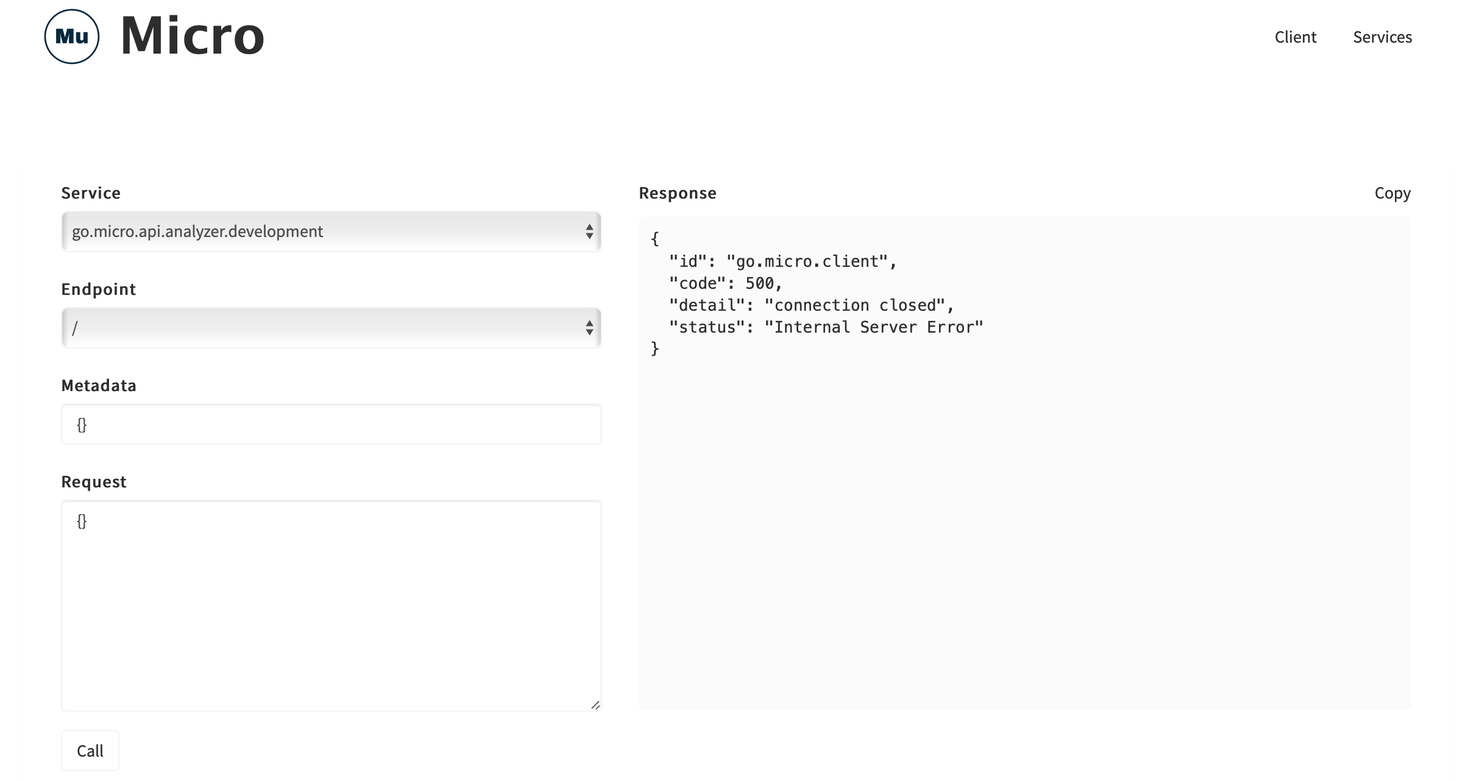
Task: Go to the Services navigation link
Action: 1382,37
